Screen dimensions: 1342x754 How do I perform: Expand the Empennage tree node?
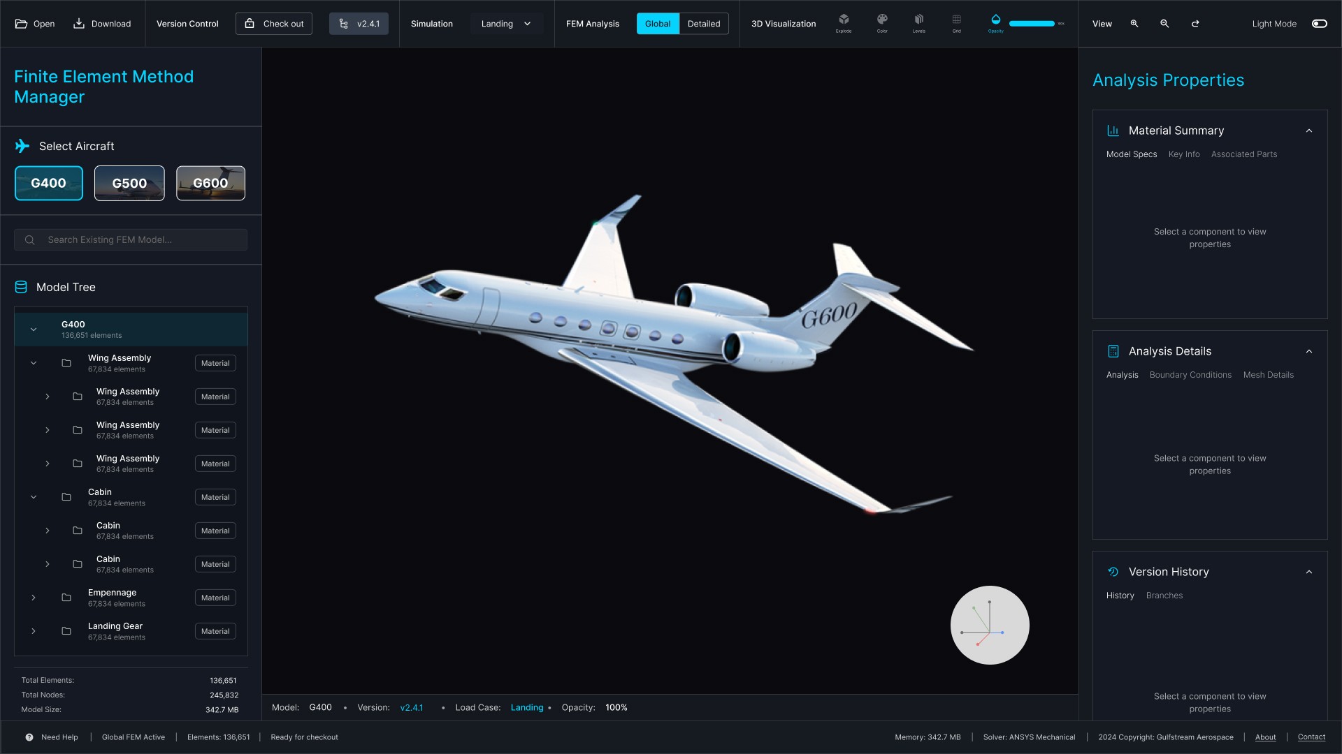tap(34, 598)
